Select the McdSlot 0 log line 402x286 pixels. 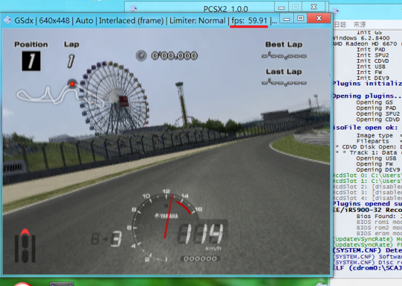coord(367,175)
